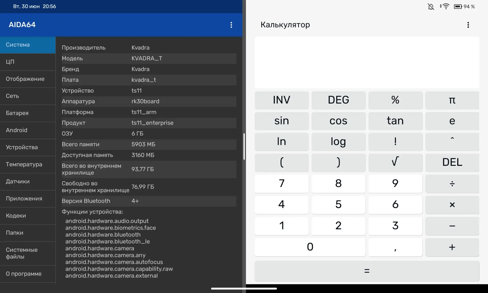Tap the tan function key
Image resolution: width=488 pixels, height=293 pixels.
point(395,121)
